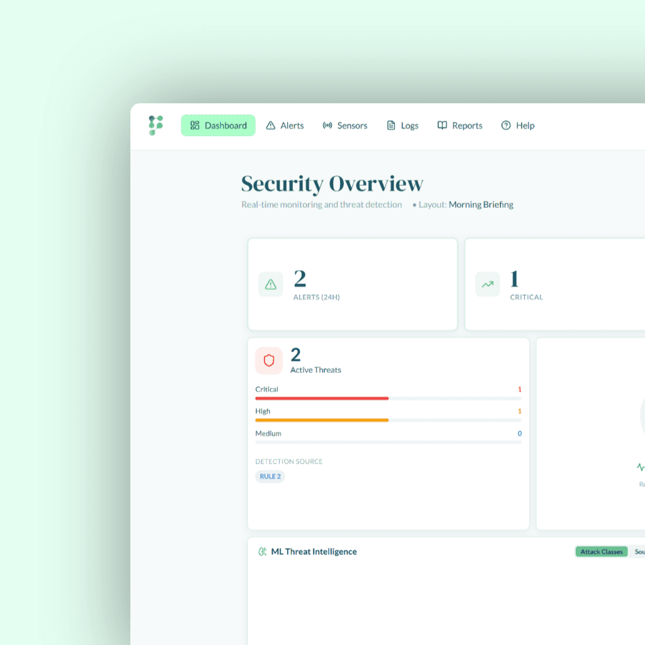
Task: Click the Sensors broadcast icon
Action: 328,125
